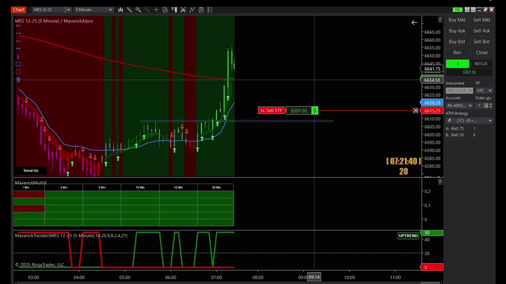Activate the zoom in magnifier tool
The height and width of the screenshot is (284, 506).
point(138,9)
